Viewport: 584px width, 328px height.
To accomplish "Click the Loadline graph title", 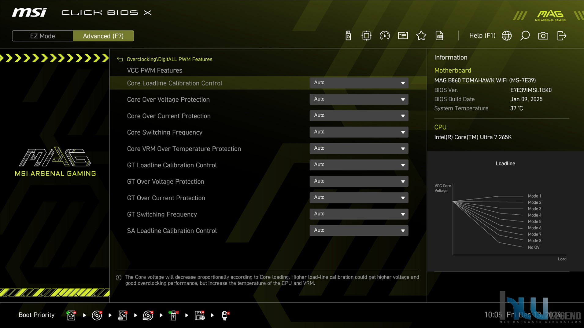I will (505, 164).
